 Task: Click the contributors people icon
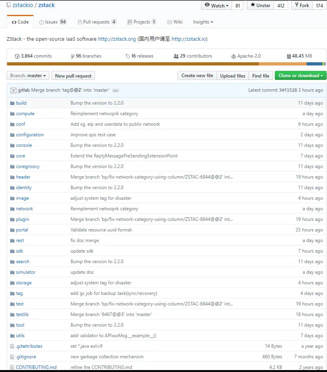pyautogui.click(x=176, y=56)
